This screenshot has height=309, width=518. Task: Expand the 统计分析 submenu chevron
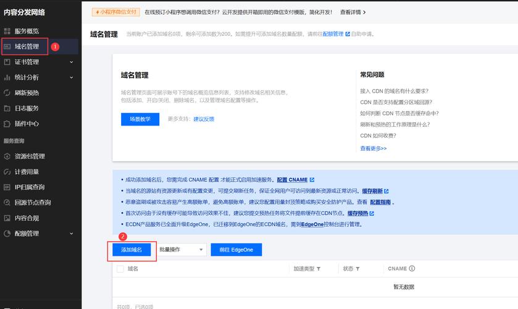click(x=72, y=77)
